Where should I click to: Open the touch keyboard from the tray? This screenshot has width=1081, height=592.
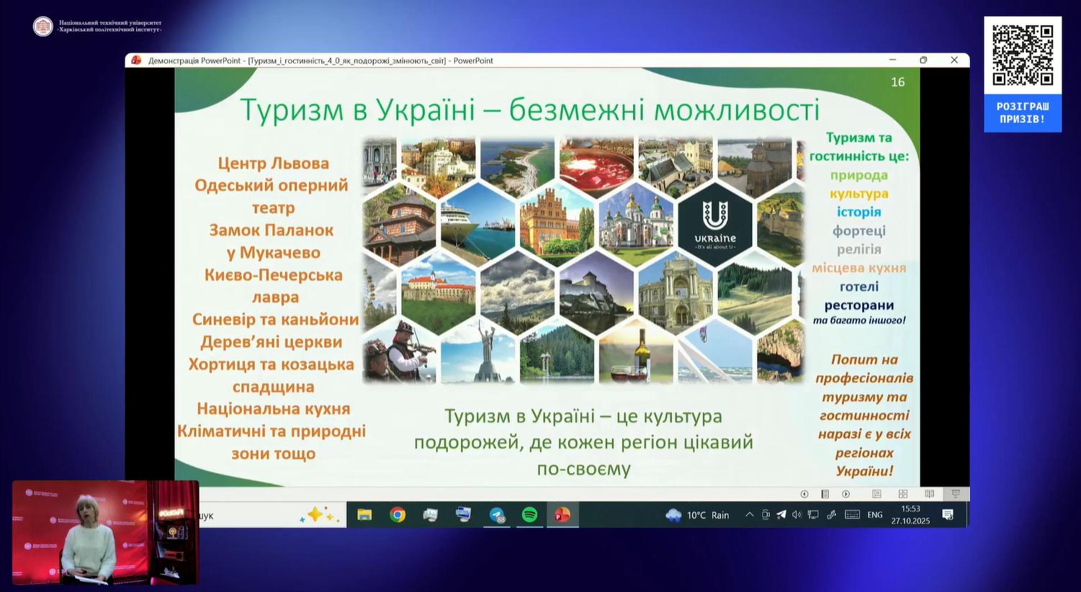pyautogui.click(x=852, y=515)
